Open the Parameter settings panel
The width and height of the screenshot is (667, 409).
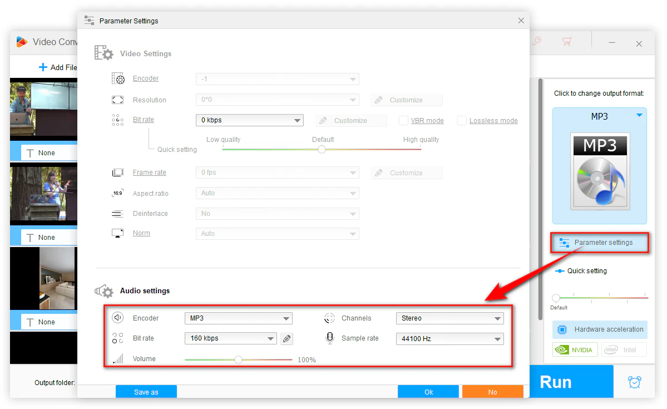pyautogui.click(x=600, y=243)
